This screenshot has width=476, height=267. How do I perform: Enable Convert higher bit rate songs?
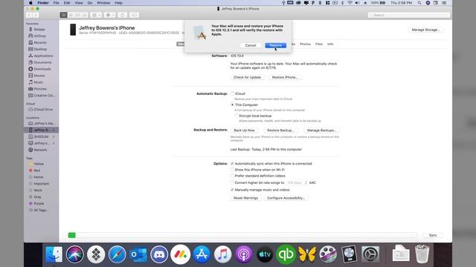tap(232, 182)
